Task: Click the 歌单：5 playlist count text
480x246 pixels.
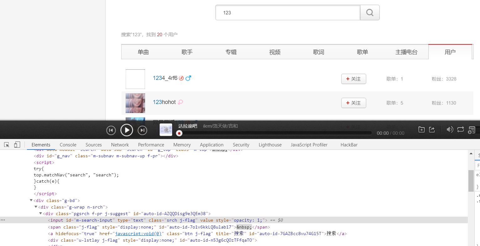Action: coord(395,103)
